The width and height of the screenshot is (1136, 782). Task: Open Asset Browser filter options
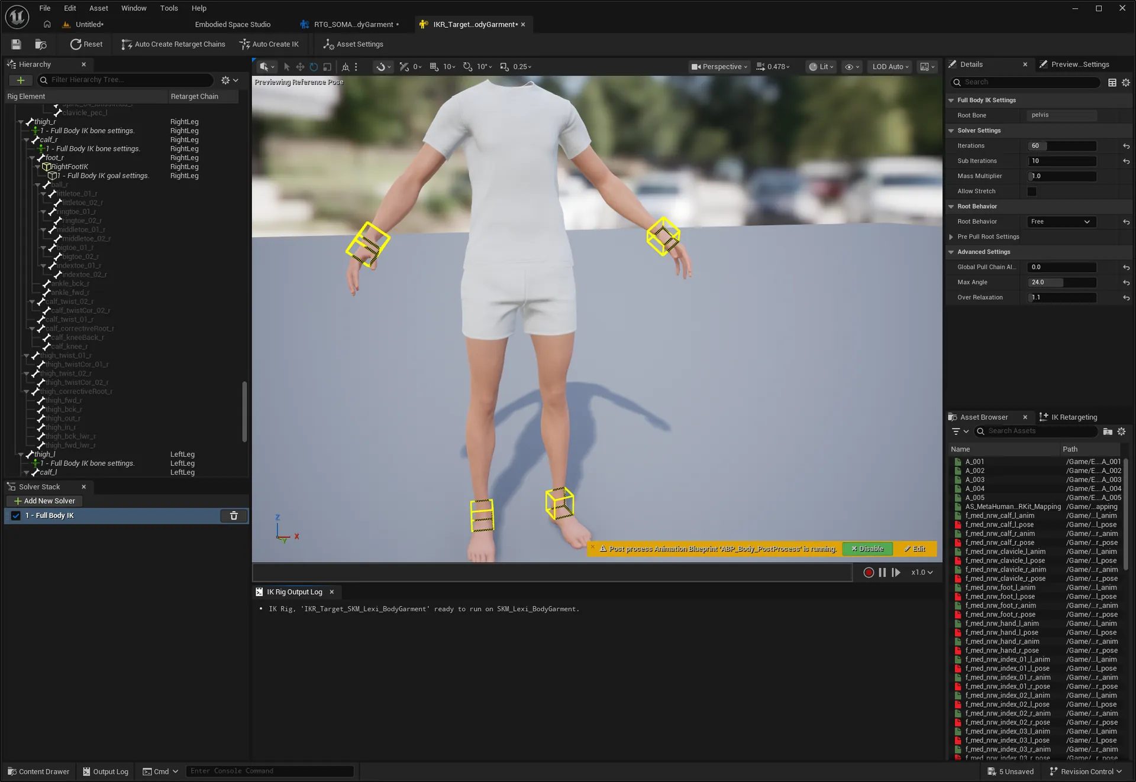pyautogui.click(x=960, y=431)
